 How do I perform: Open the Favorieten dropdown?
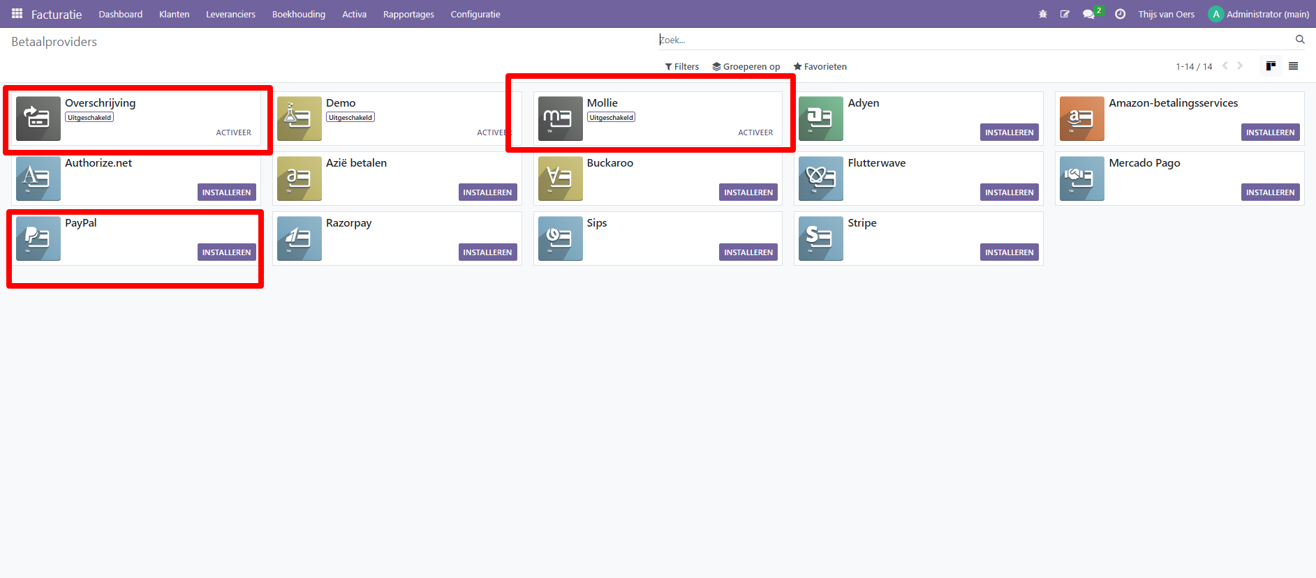[x=820, y=67]
